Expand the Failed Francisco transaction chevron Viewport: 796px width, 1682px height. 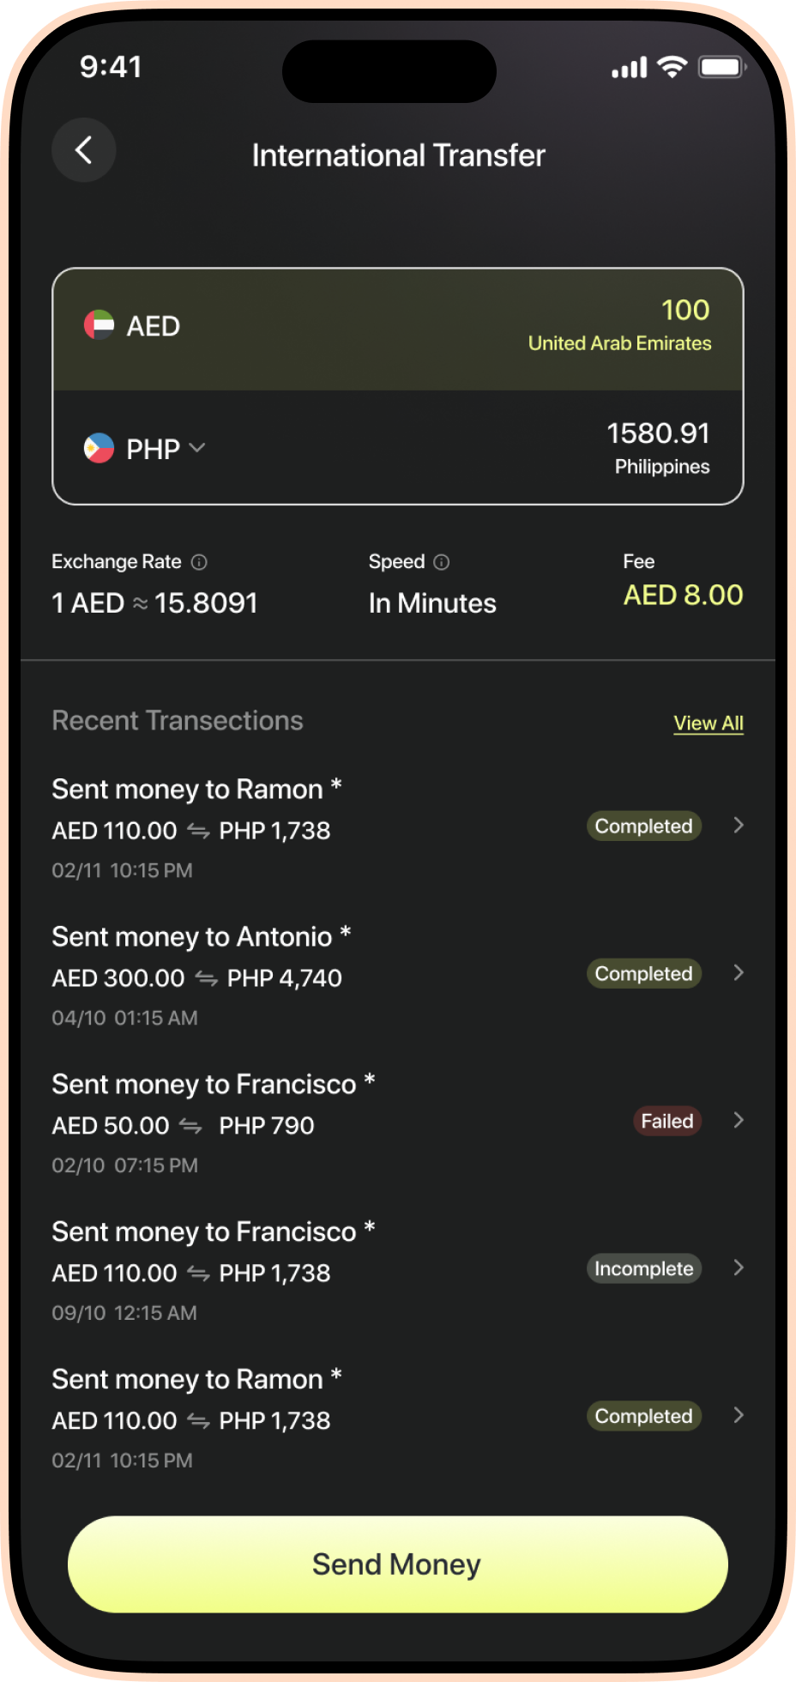pyautogui.click(x=739, y=1120)
